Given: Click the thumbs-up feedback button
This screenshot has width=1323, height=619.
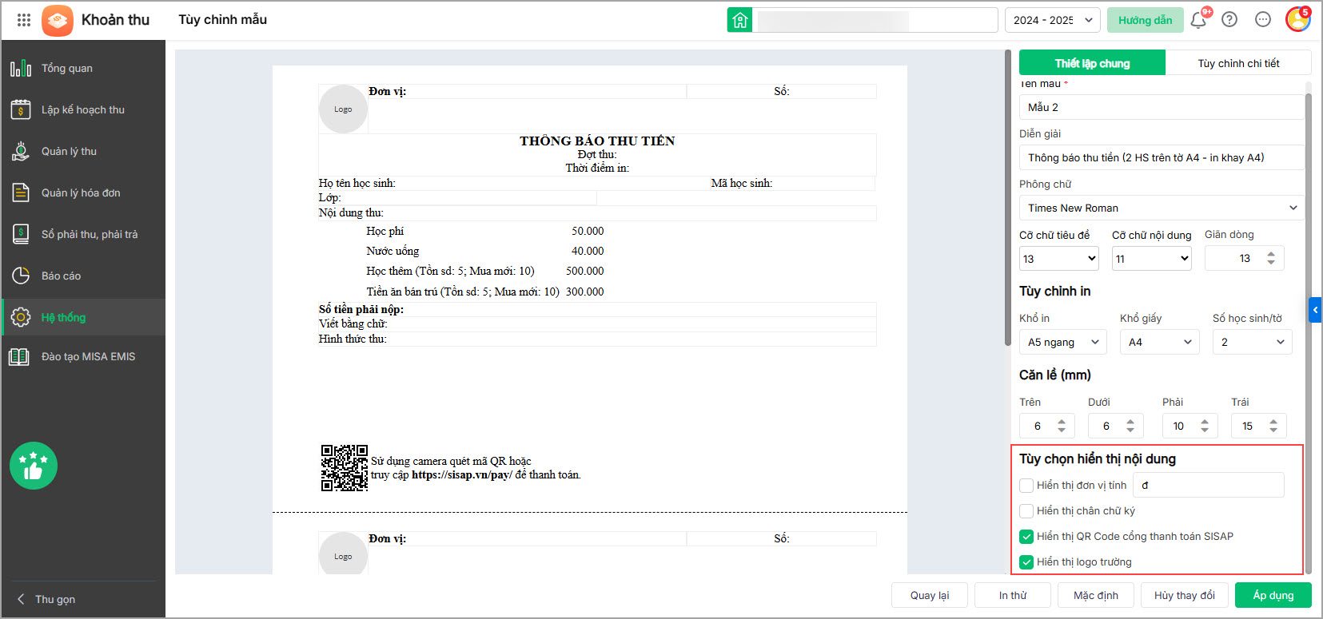Looking at the screenshot, I should (34, 466).
